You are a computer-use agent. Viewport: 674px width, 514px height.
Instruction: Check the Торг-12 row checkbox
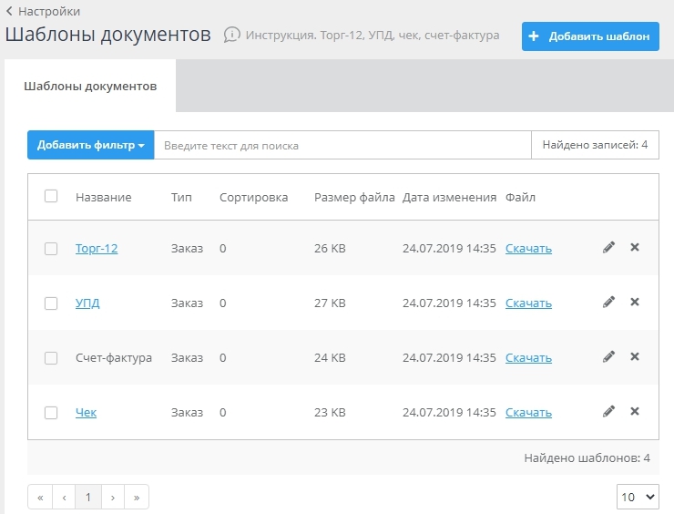coord(51,249)
